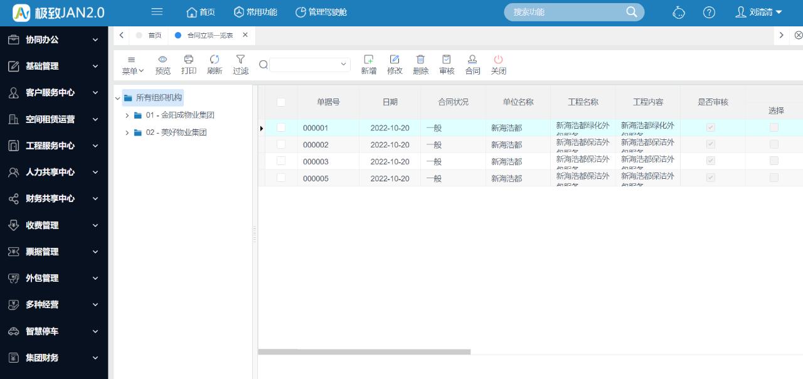Click the 关闭 power button
Viewport: 803px width, 379px height.
[499, 60]
